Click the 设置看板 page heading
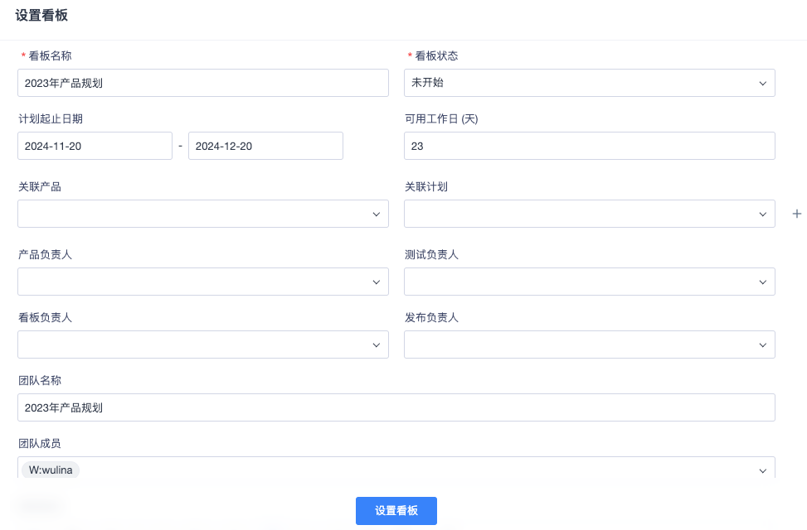The width and height of the screenshot is (807, 530). click(x=41, y=16)
